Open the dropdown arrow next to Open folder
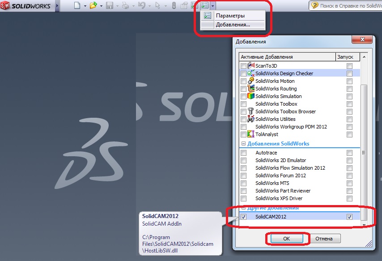 [101, 6]
